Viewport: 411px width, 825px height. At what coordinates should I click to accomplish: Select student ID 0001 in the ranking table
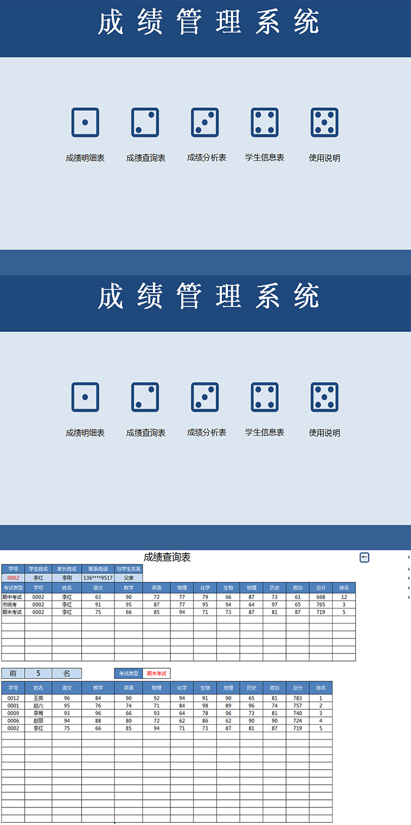(x=13, y=706)
